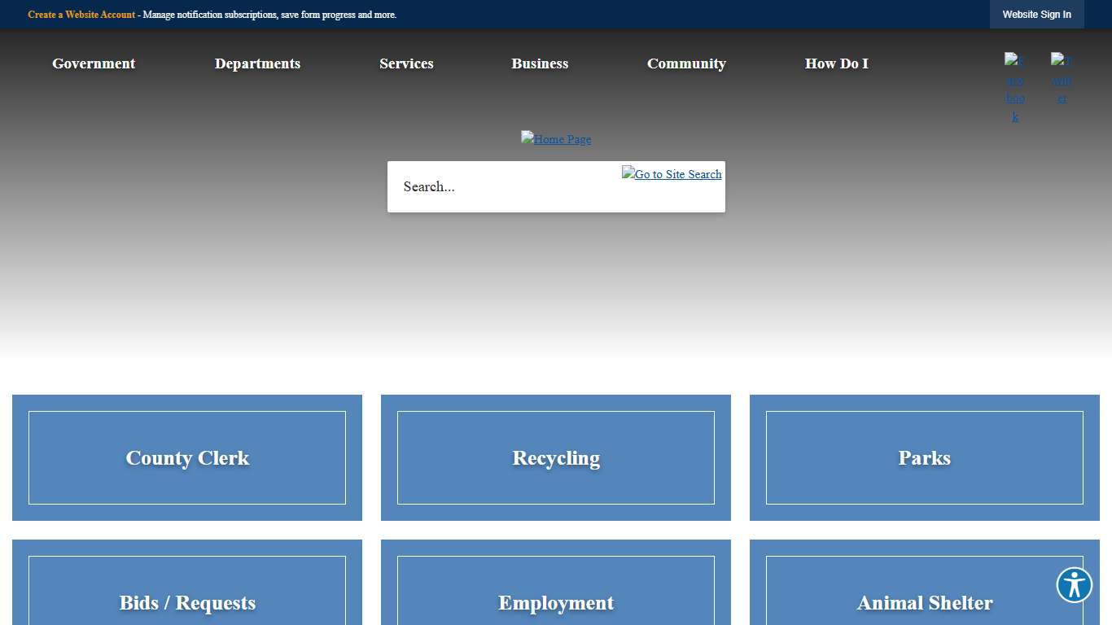1112x625 pixels.
Task: Open the Employment page
Action: (x=556, y=603)
